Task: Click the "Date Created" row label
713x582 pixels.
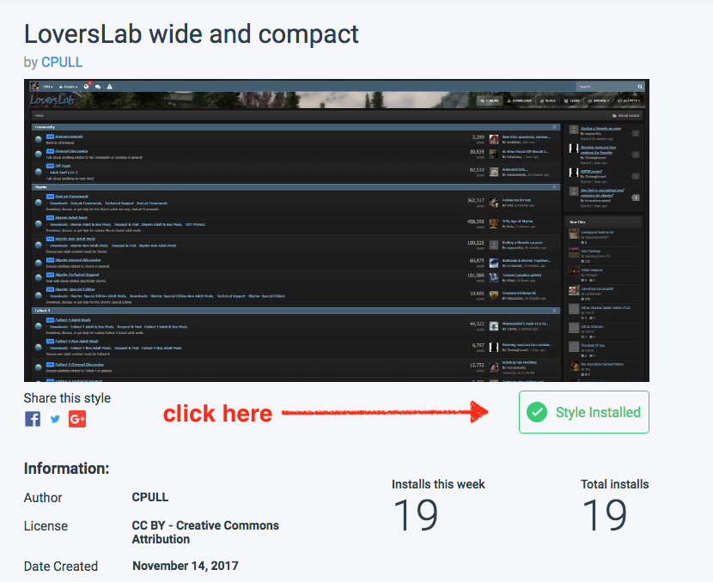Action: coord(60,566)
